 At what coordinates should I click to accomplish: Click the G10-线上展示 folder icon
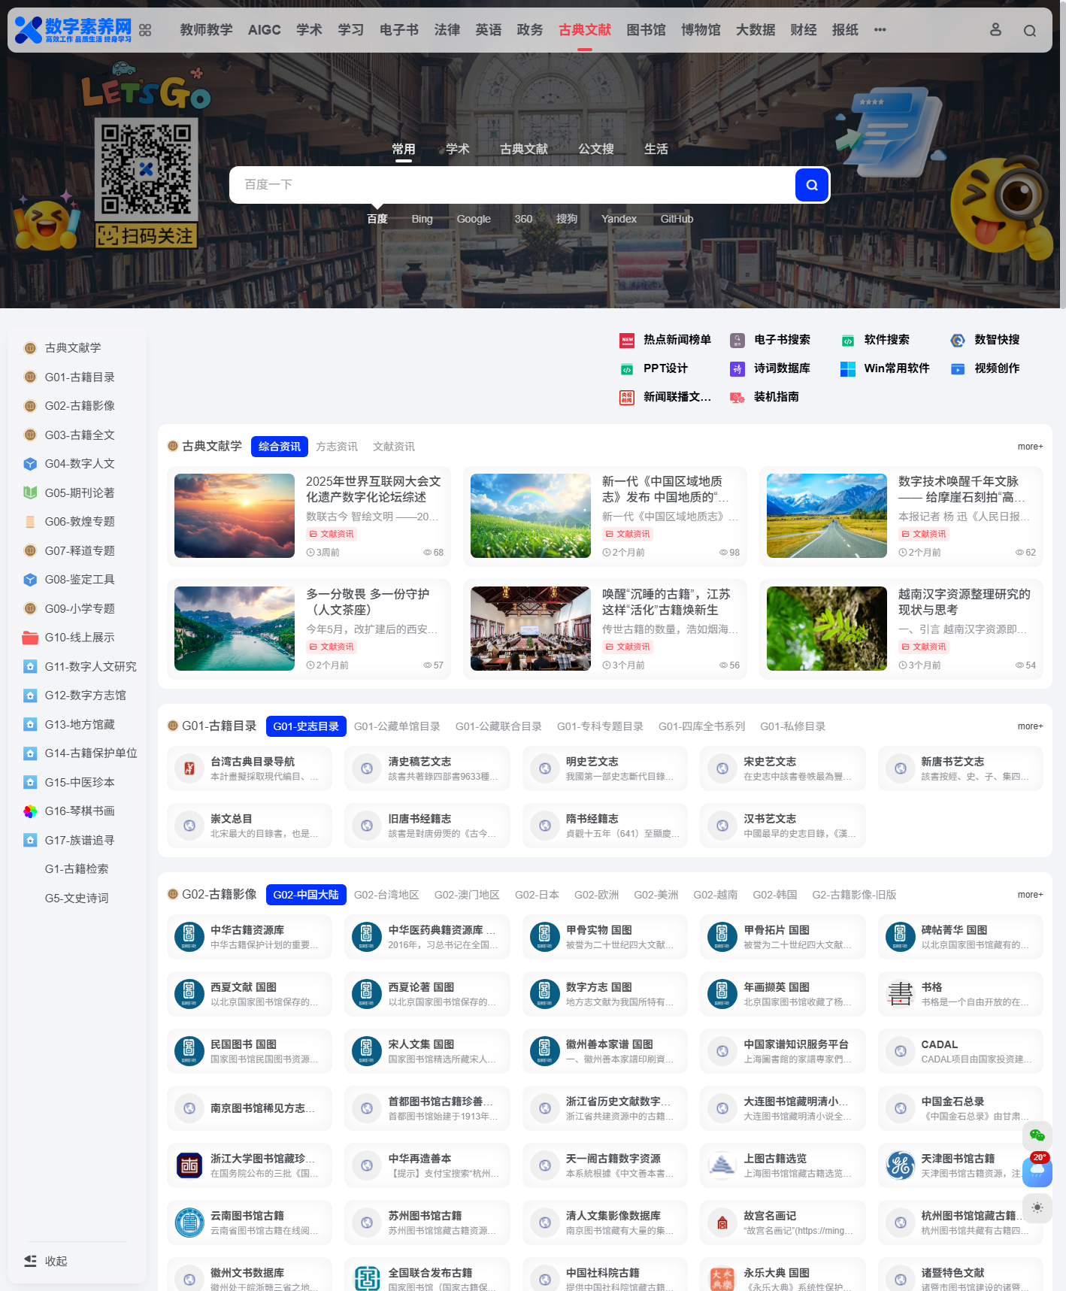(30, 638)
